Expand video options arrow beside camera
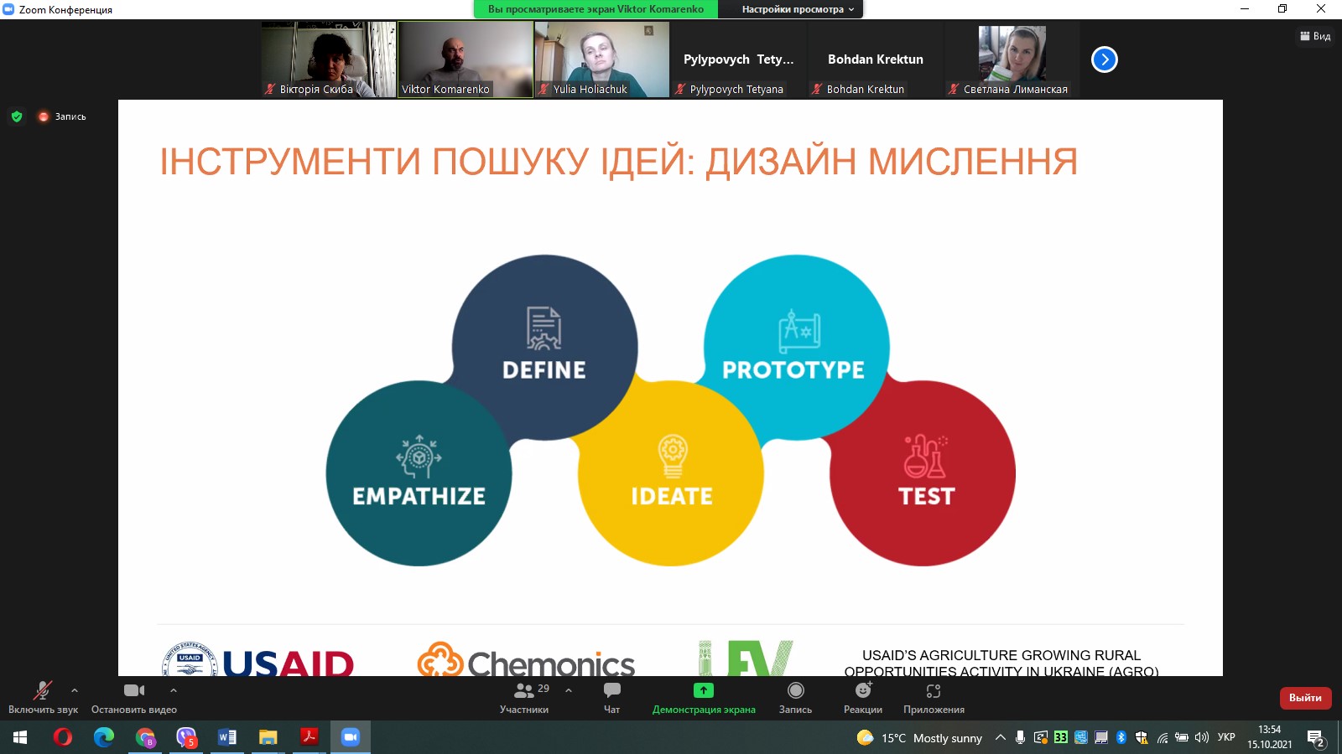 [174, 690]
